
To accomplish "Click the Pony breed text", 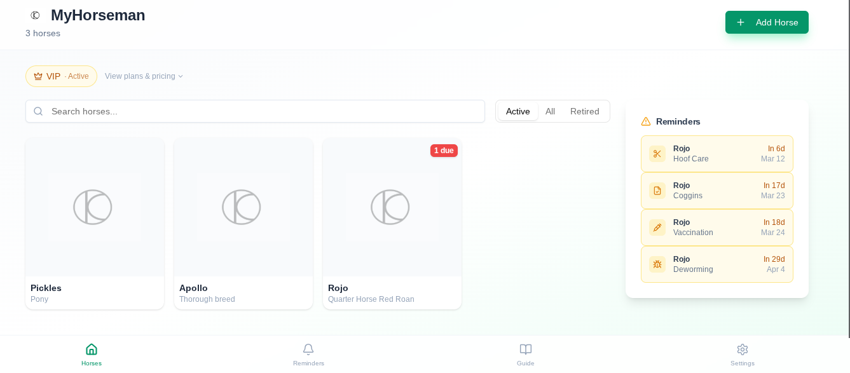I will (39, 299).
